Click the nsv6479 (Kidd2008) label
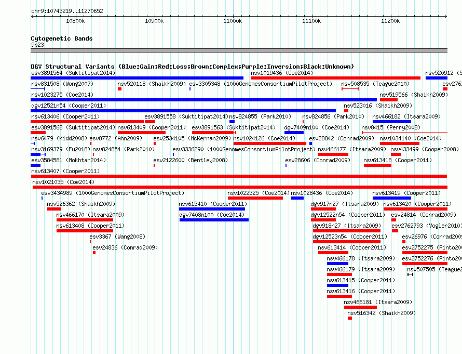Image resolution: width=462 pixels, height=354 pixels. tap(59, 138)
